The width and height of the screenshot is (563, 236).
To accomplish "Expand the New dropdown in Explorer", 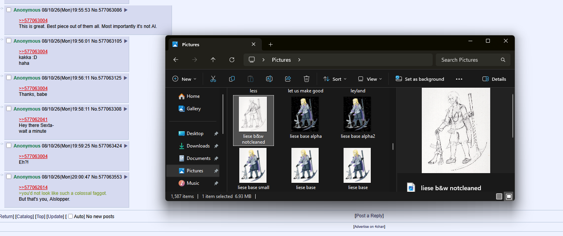I will click(x=184, y=79).
